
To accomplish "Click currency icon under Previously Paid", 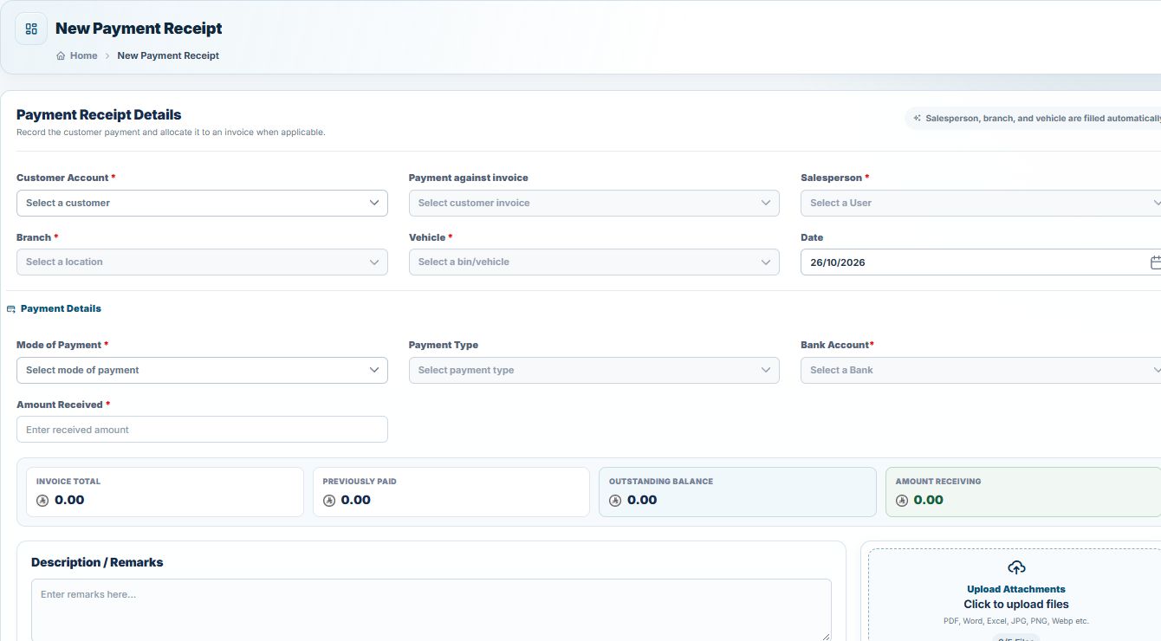I will point(329,501).
